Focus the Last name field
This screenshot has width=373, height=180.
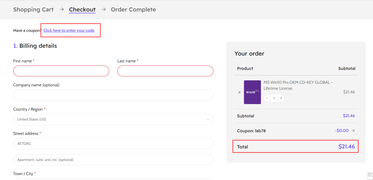(165, 71)
